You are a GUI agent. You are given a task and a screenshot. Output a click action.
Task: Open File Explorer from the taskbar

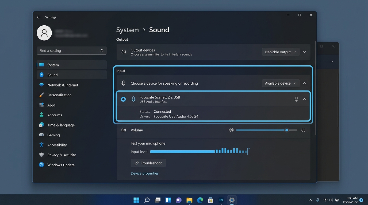pyautogui.click(x=189, y=200)
